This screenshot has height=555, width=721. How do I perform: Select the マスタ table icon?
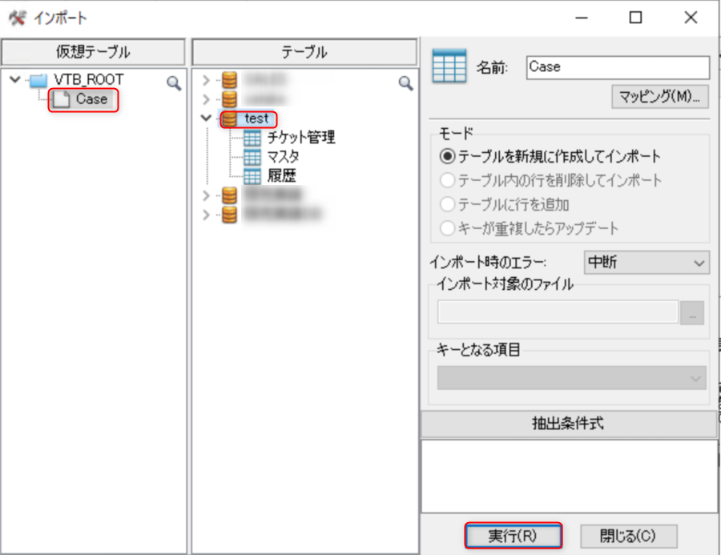pos(252,156)
